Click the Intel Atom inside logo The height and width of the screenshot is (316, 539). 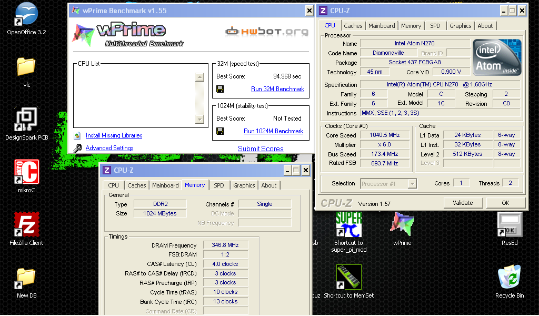(x=497, y=57)
